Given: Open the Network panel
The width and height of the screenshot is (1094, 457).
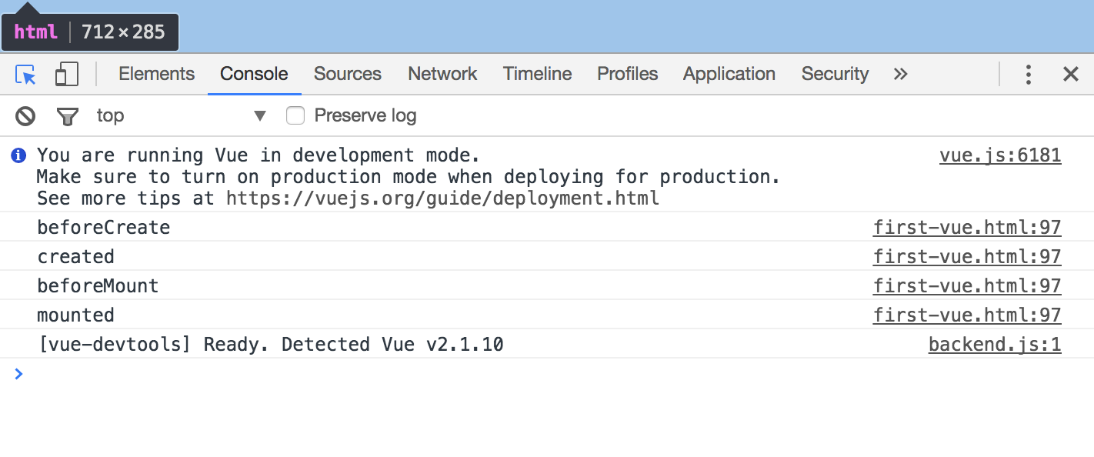Looking at the screenshot, I should [x=442, y=74].
